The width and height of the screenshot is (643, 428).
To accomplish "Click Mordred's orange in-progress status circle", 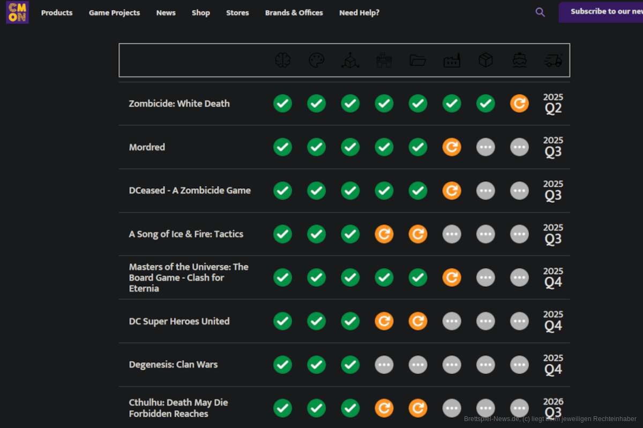I will [452, 147].
